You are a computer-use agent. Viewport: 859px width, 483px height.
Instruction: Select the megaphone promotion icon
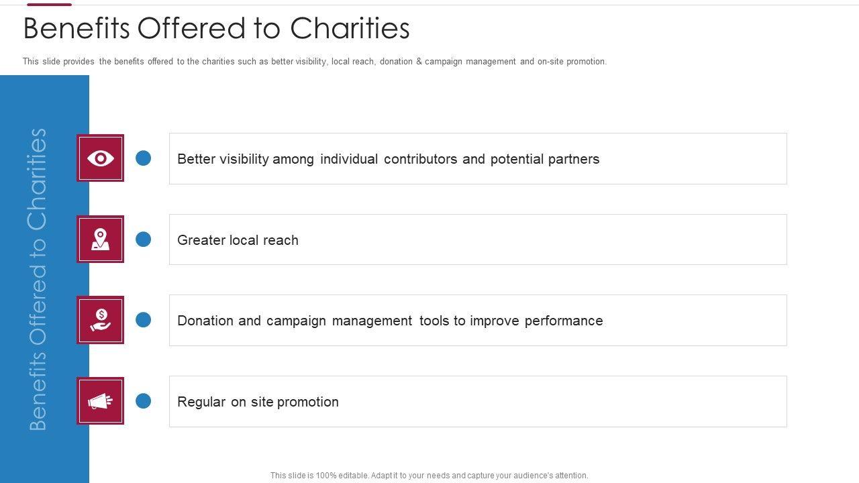(x=100, y=401)
